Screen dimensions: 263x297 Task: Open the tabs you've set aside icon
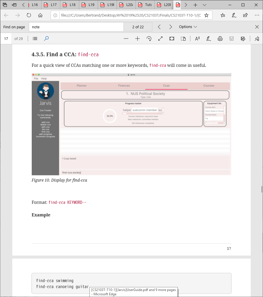coord(5,5)
